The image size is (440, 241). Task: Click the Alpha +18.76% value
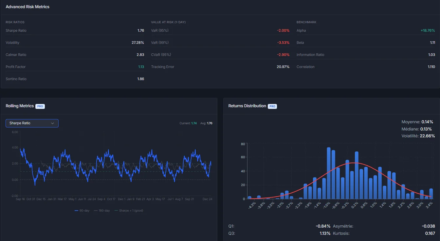point(428,30)
